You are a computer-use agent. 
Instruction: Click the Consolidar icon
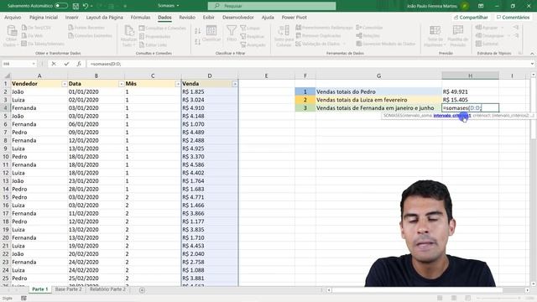359,28
